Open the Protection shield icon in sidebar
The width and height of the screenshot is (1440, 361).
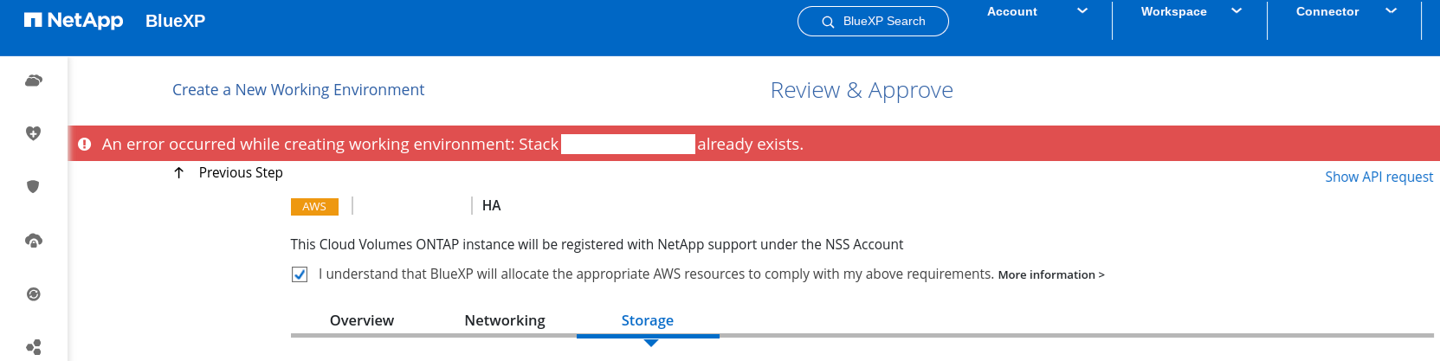click(34, 186)
